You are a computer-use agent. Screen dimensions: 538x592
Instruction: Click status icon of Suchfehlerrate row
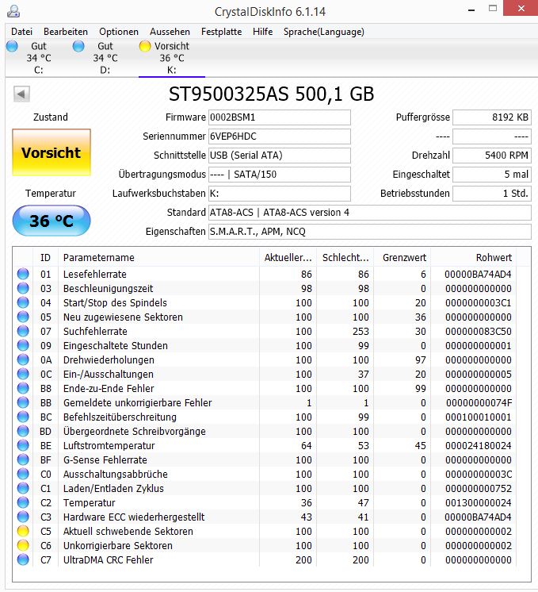tap(23, 331)
